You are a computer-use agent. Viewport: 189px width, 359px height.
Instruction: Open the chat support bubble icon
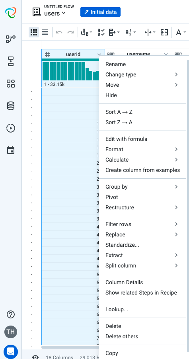point(11,351)
